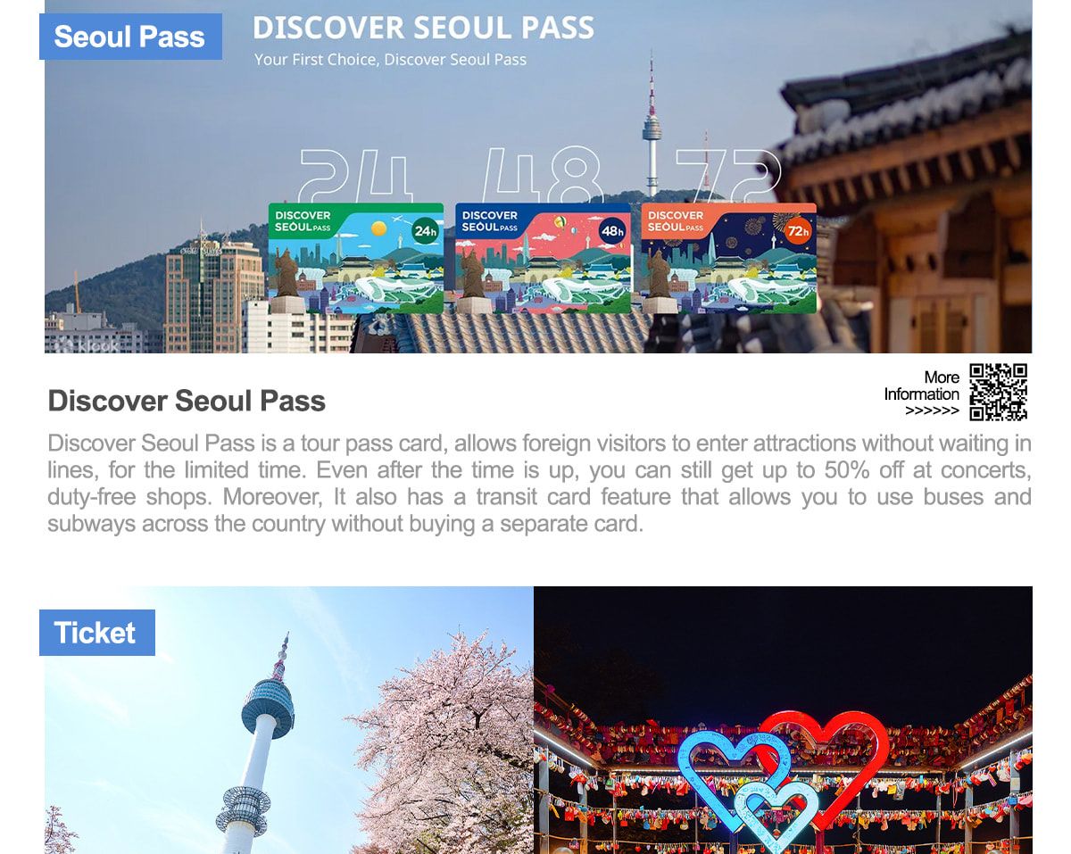Click the QR code for more information
This screenshot has height=854, width=1071.
coord(999,392)
